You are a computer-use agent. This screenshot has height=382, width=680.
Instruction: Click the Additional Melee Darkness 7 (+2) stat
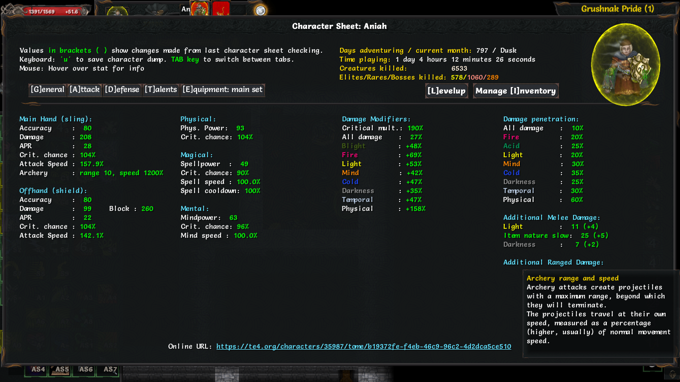click(551, 244)
